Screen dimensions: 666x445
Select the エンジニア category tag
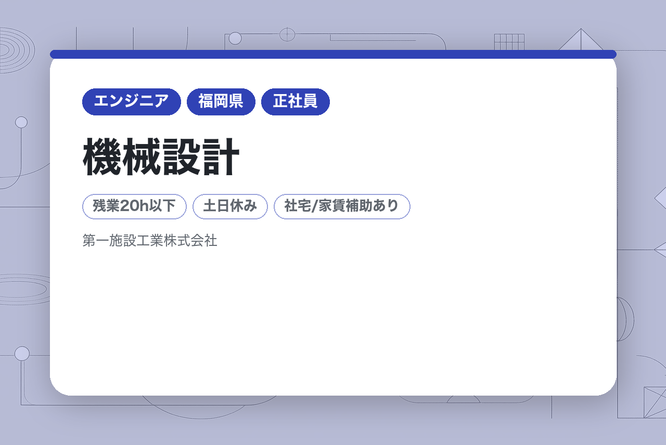click(x=132, y=102)
